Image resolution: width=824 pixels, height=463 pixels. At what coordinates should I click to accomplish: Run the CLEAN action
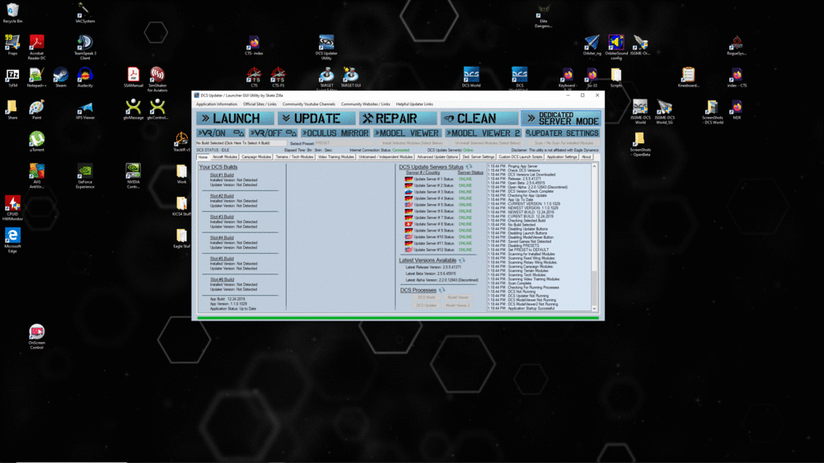pyautogui.click(x=480, y=119)
